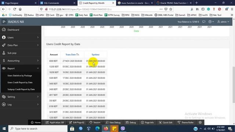The image size is (235, 132).
Task: Open Firefox library icon
Action: 198,9
